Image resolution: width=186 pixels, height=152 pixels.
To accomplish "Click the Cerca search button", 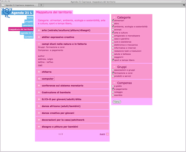I will point(117,102).
